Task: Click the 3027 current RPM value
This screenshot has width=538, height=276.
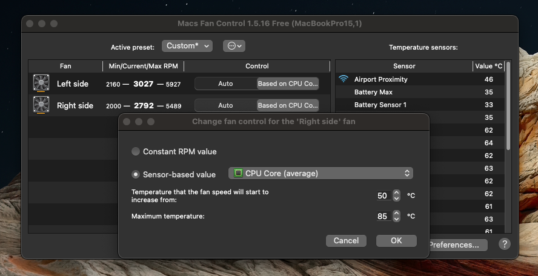Action: 144,84
